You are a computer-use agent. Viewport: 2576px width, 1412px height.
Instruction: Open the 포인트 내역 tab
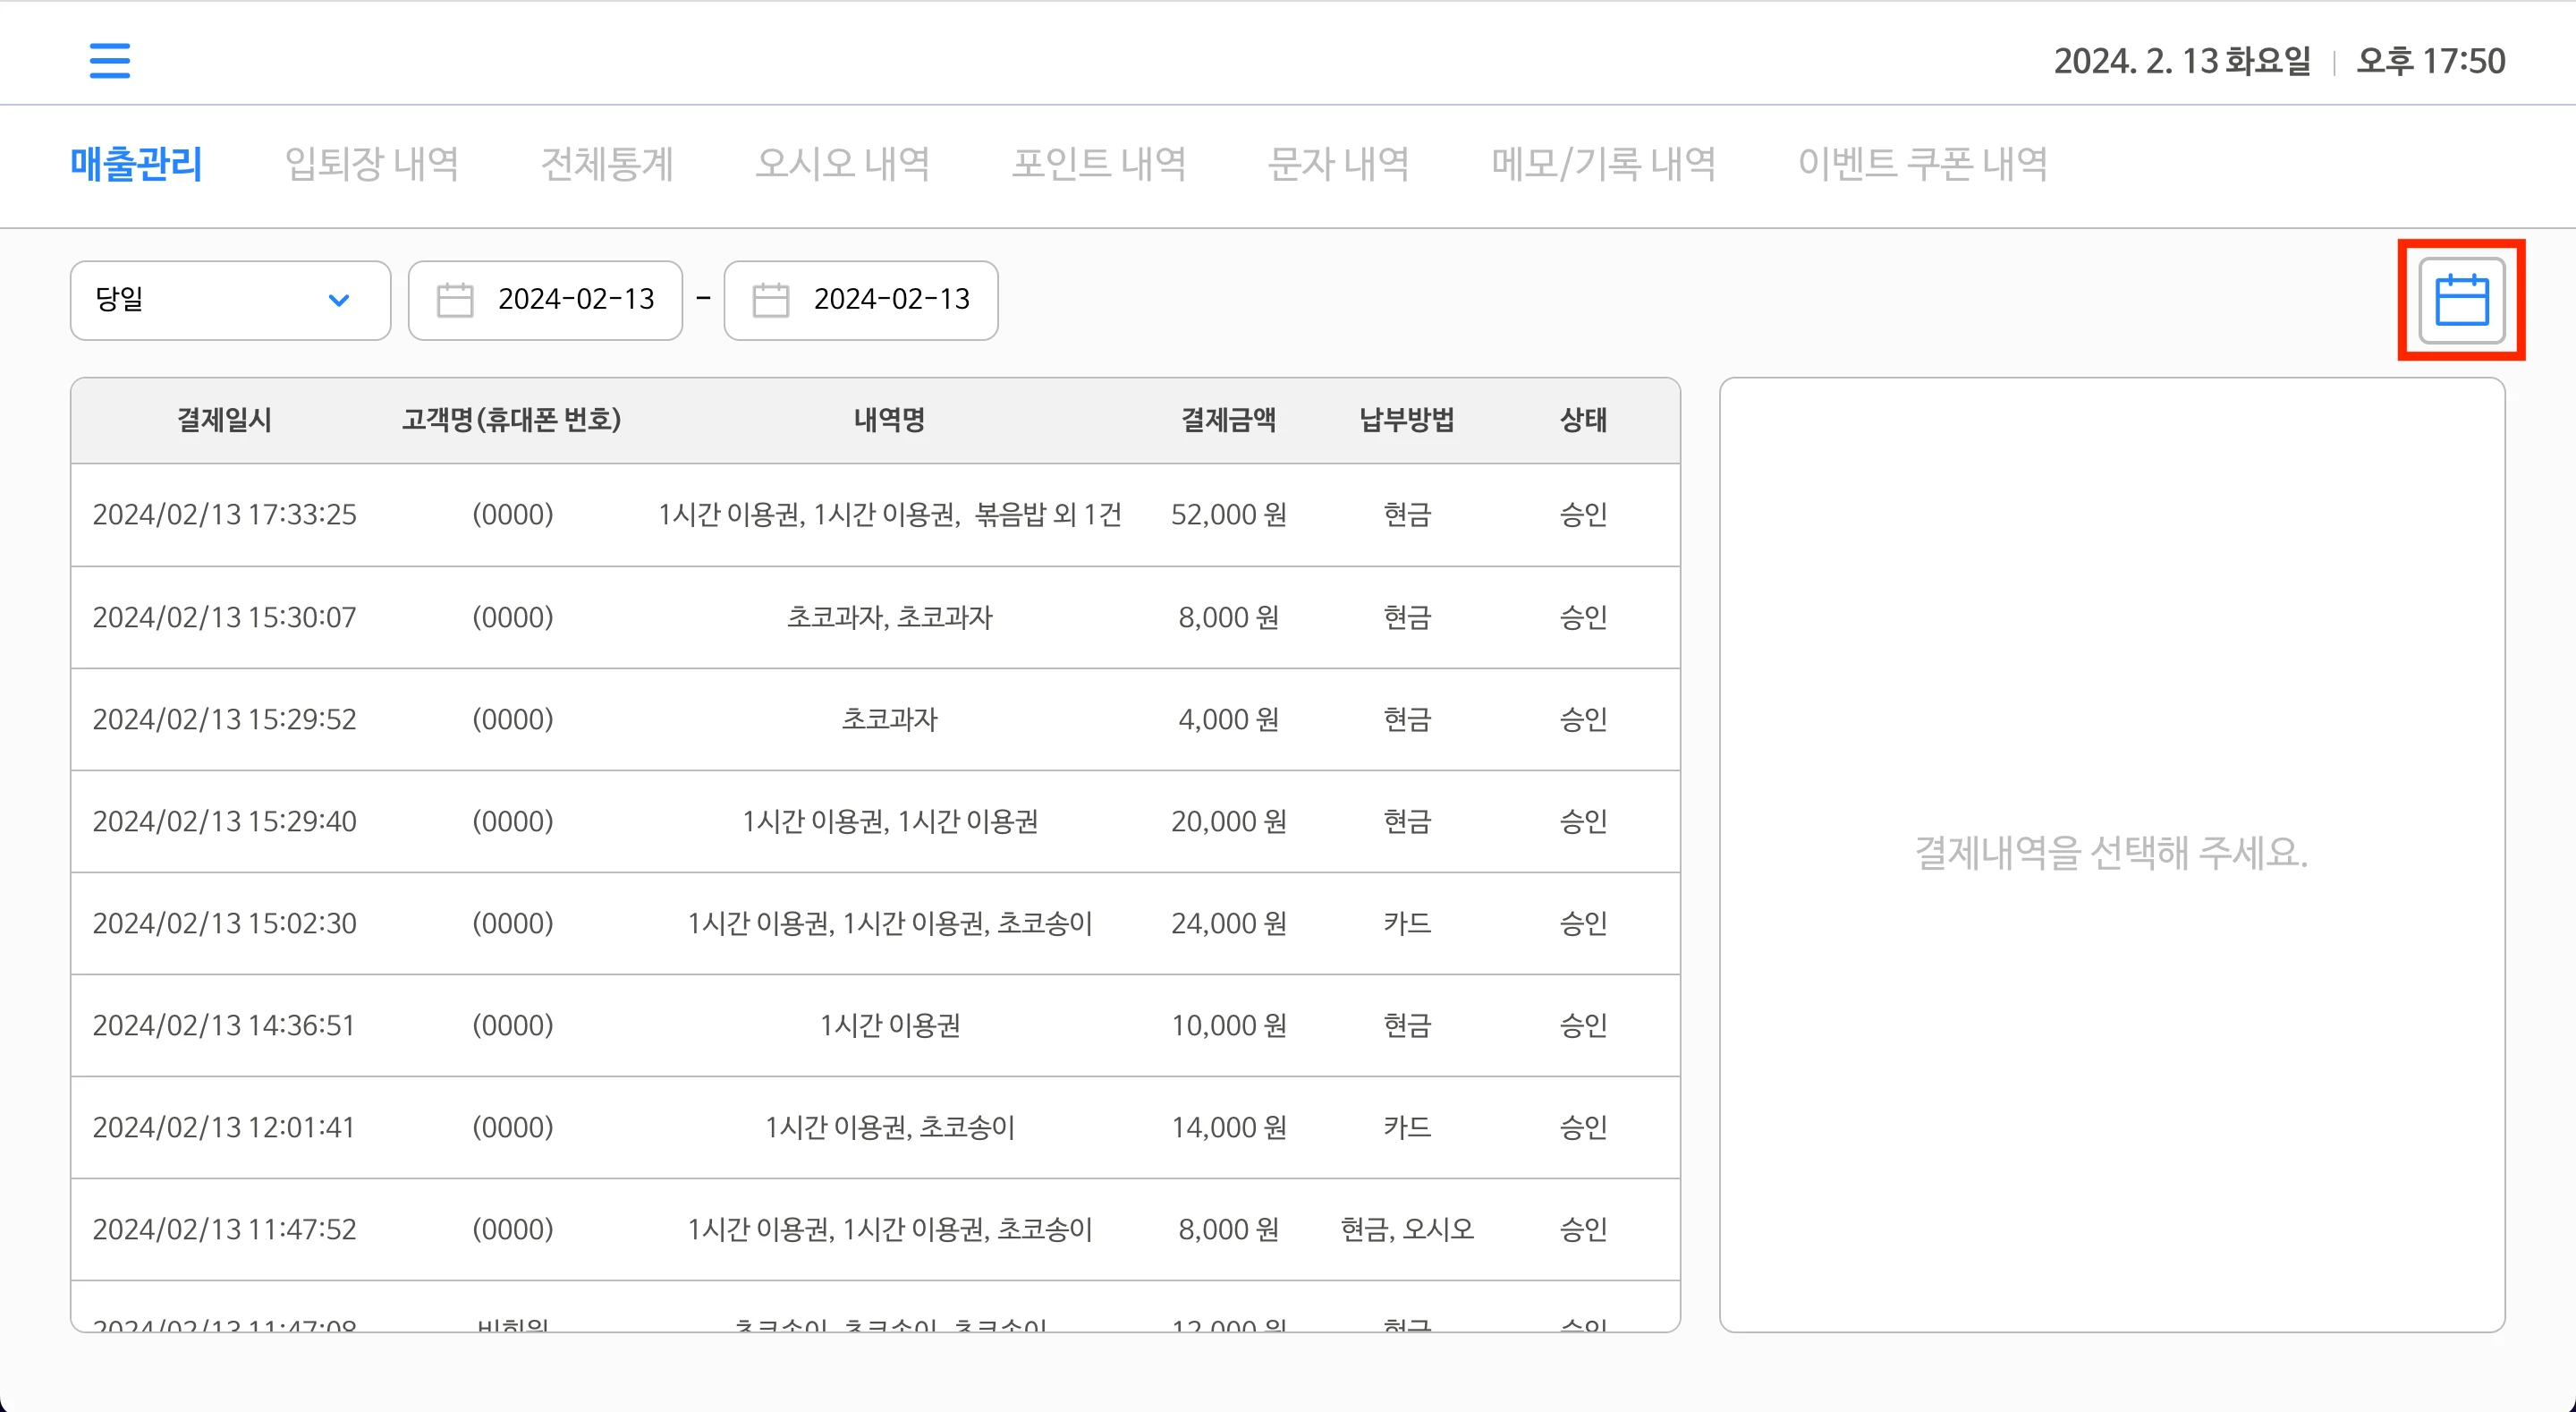pos(1099,164)
